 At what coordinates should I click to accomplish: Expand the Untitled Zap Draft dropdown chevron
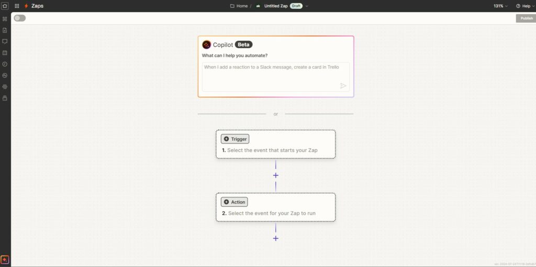point(307,6)
